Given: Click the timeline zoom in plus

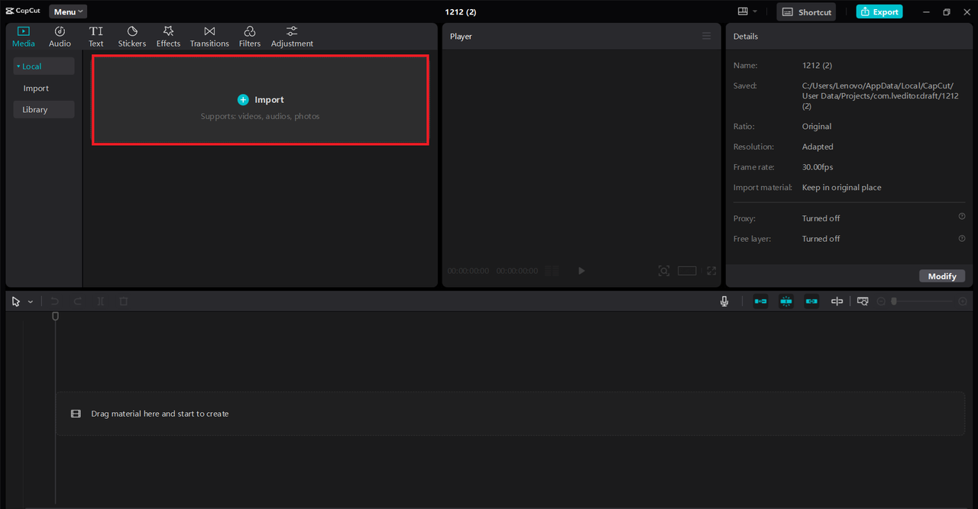Looking at the screenshot, I should tap(962, 301).
